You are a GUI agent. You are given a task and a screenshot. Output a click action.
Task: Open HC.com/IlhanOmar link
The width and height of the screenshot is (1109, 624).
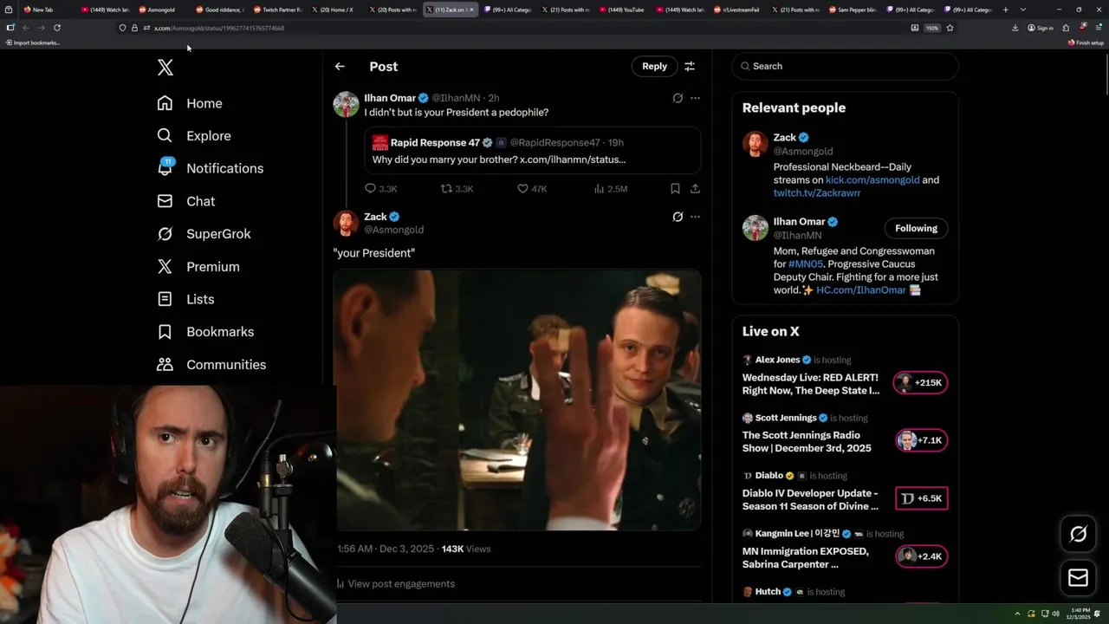[x=860, y=289]
